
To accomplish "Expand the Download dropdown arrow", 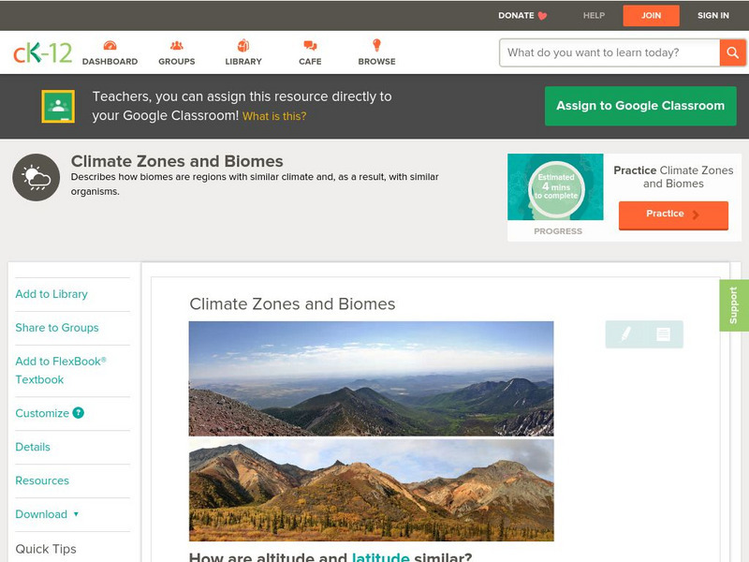I will 76,514.
